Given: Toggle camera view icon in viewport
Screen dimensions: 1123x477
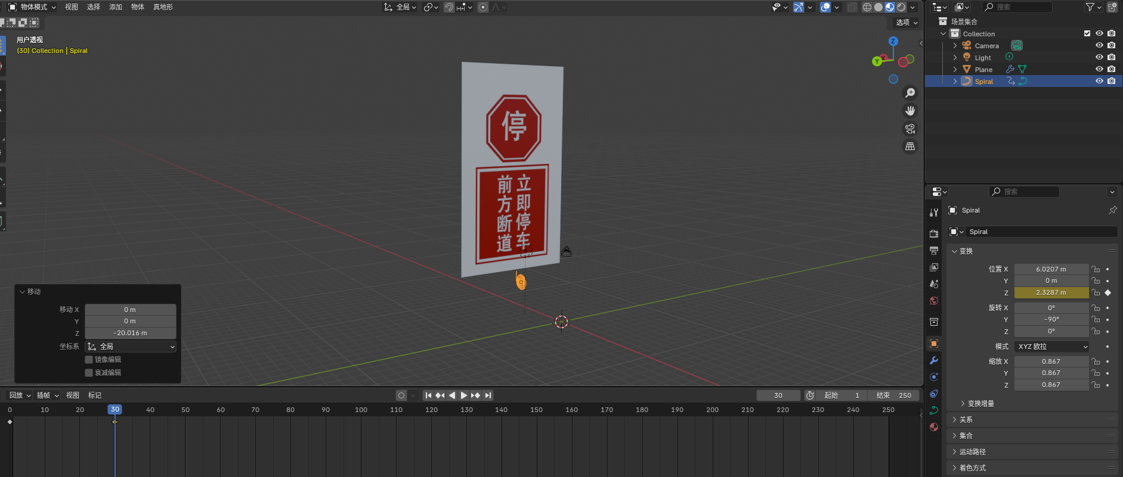Looking at the screenshot, I should (x=910, y=129).
